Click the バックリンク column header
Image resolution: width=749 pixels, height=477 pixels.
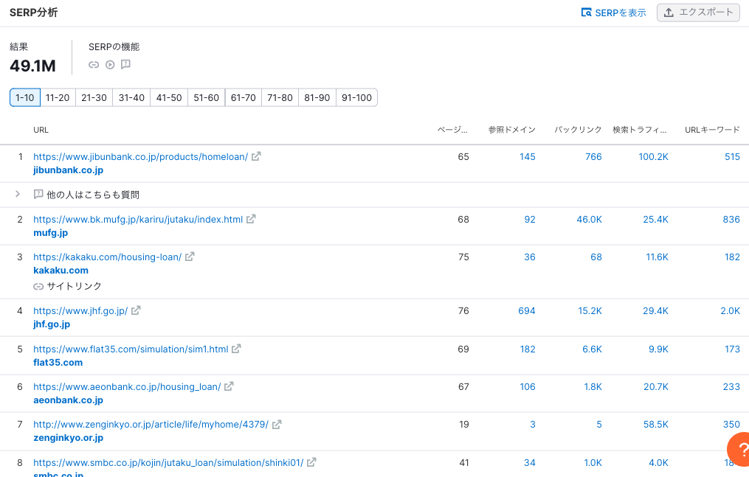(578, 130)
